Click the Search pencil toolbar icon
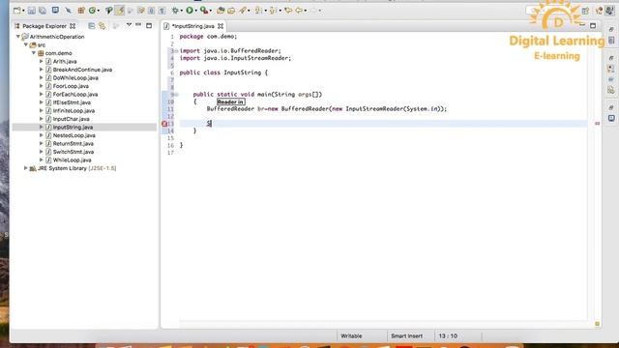 (x=243, y=11)
